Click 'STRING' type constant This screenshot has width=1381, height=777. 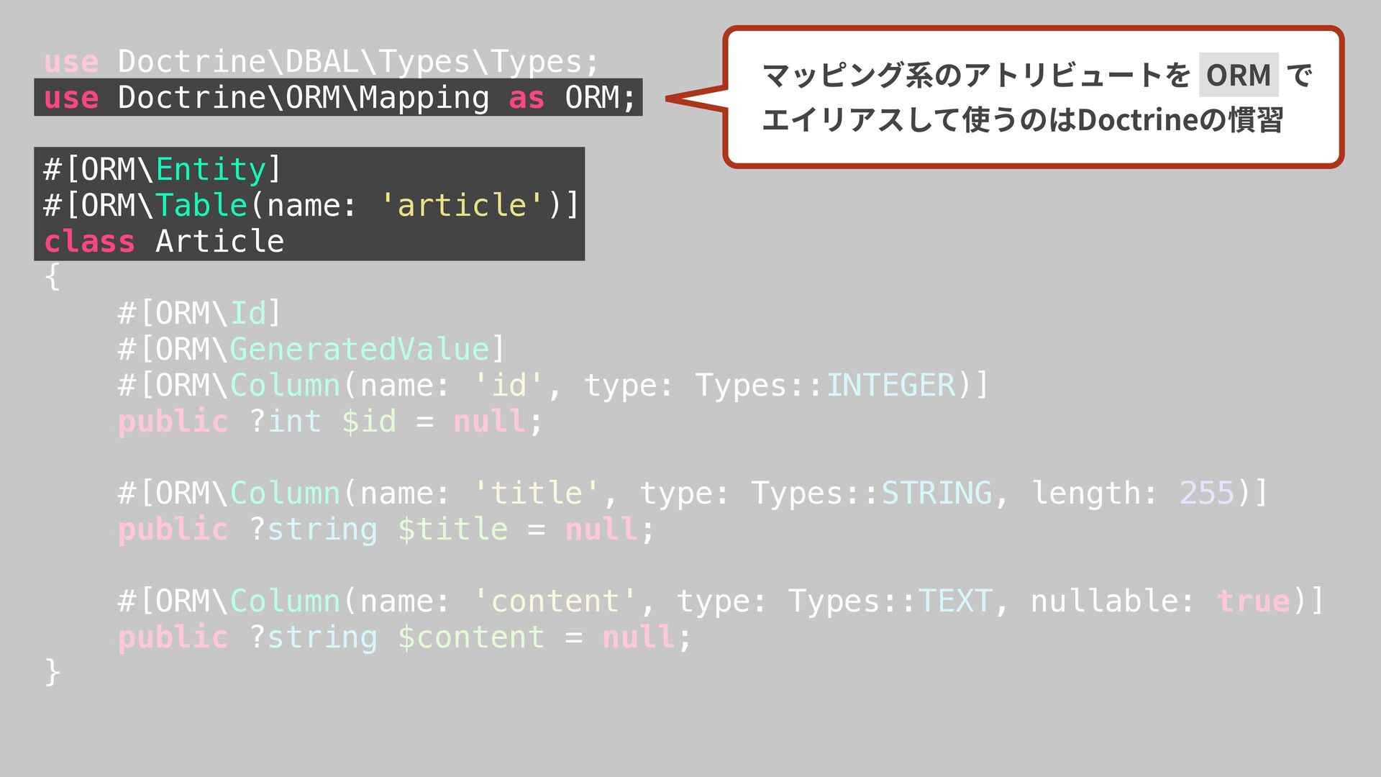pyautogui.click(x=936, y=494)
